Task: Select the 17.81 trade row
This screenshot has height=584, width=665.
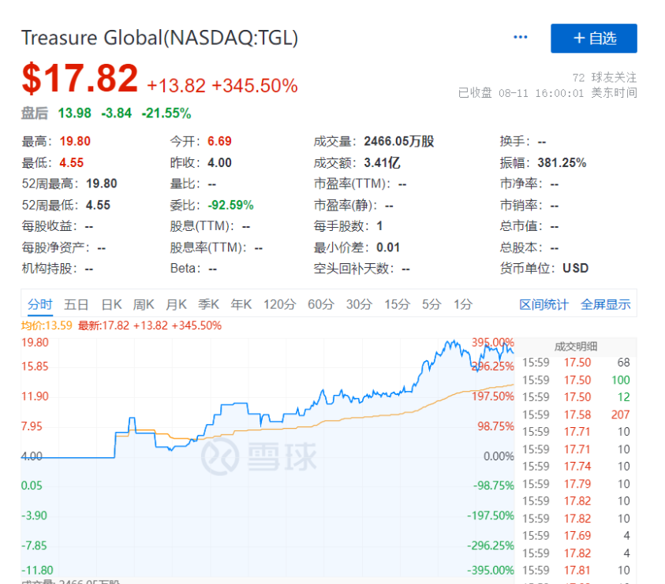Action: click(x=576, y=571)
